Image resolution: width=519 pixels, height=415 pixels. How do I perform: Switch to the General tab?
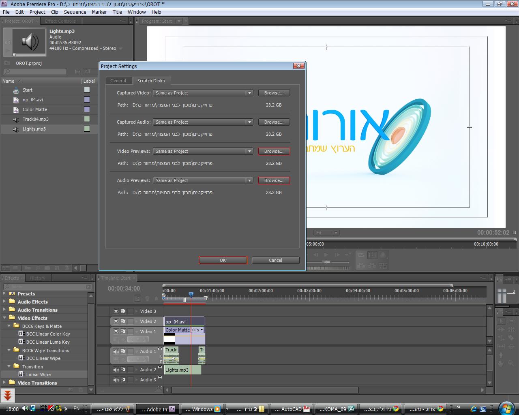(118, 81)
